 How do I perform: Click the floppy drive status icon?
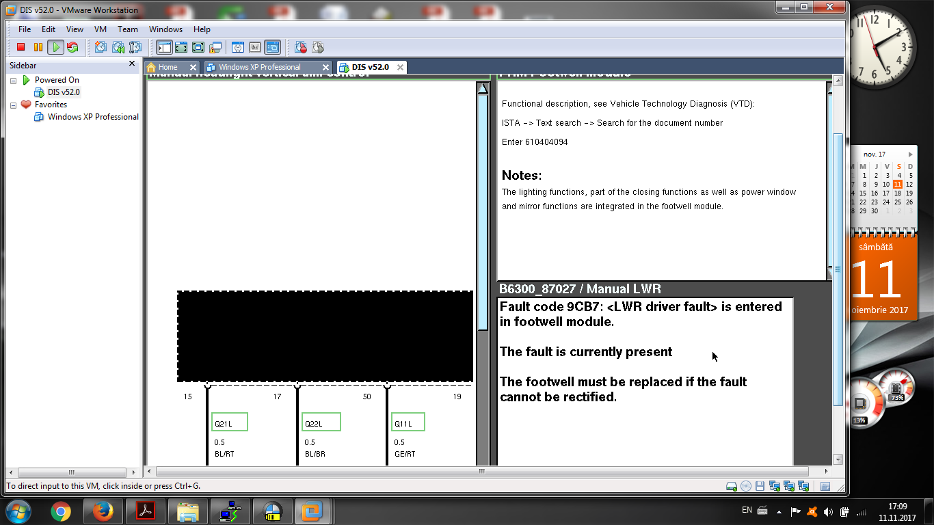760,486
